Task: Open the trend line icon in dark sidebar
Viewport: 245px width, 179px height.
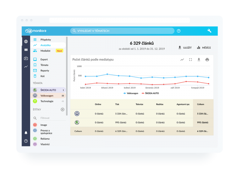Action: tap(26, 67)
